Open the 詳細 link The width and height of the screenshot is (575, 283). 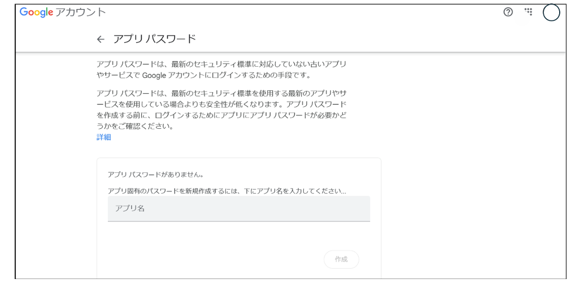coord(104,137)
